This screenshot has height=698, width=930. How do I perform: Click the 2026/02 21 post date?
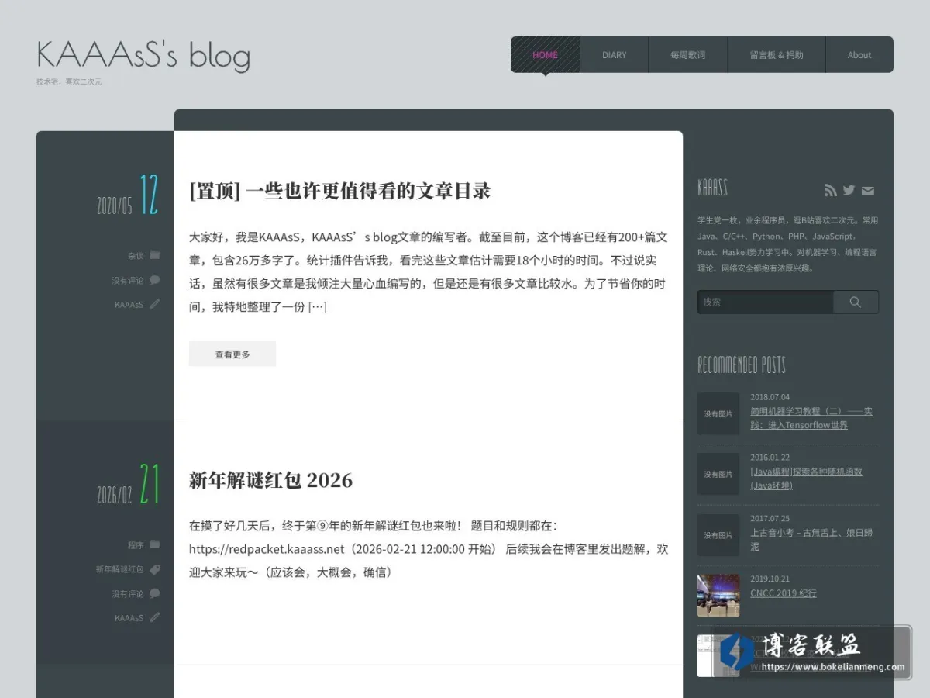(128, 485)
